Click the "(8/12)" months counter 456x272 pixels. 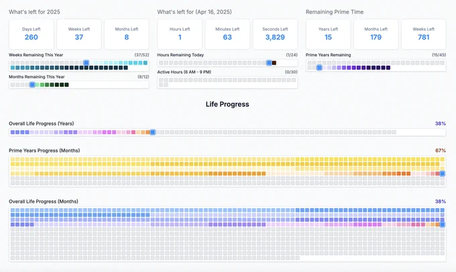(x=143, y=77)
